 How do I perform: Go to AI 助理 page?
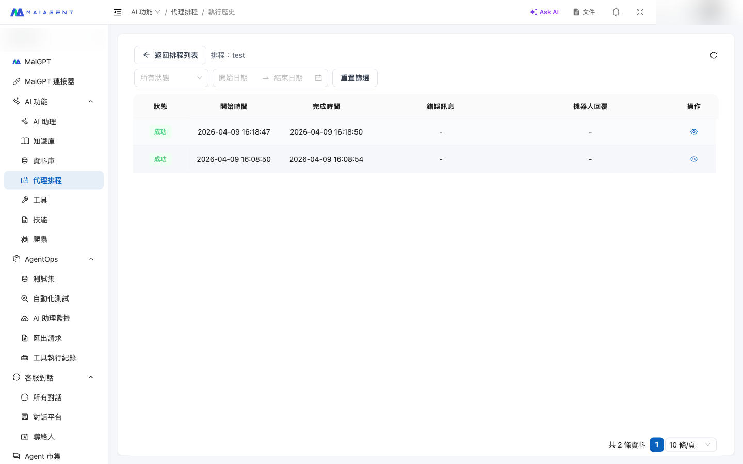point(54,122)
